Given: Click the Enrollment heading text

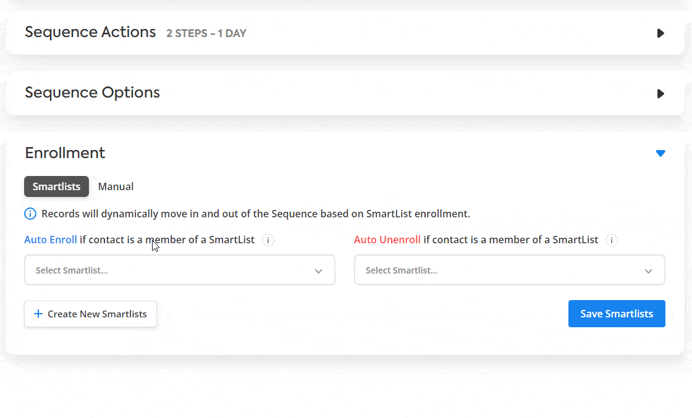Looking at the screenshot, I should pyautogui.click(x=65, y=153).
